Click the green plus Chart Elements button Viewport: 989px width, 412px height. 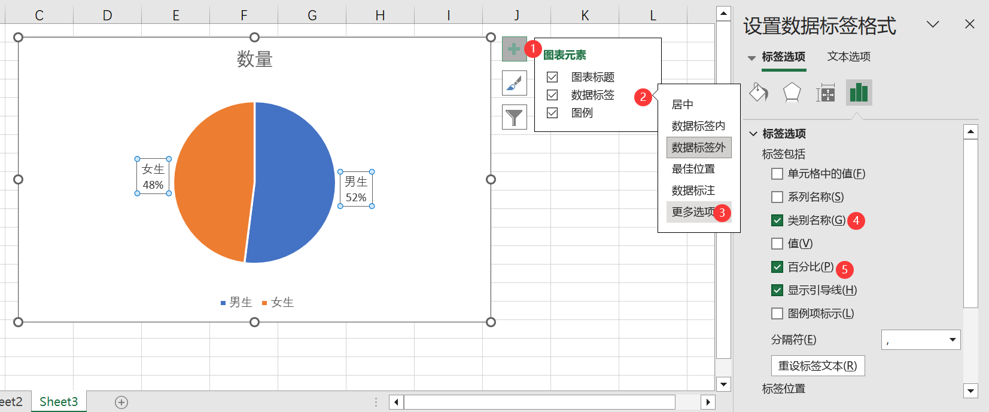point(513,49)
